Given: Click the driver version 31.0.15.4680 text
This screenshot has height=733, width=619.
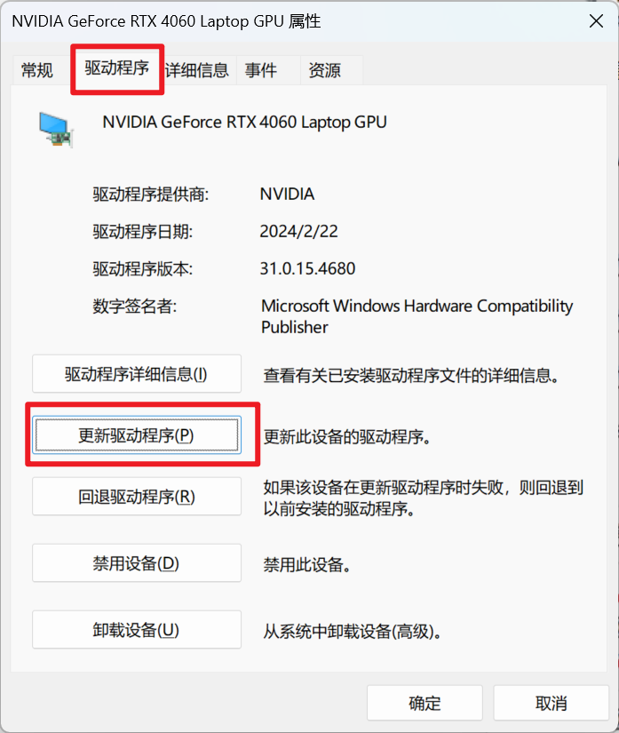Looking at the screenshot, I should [x=307, y=269].
